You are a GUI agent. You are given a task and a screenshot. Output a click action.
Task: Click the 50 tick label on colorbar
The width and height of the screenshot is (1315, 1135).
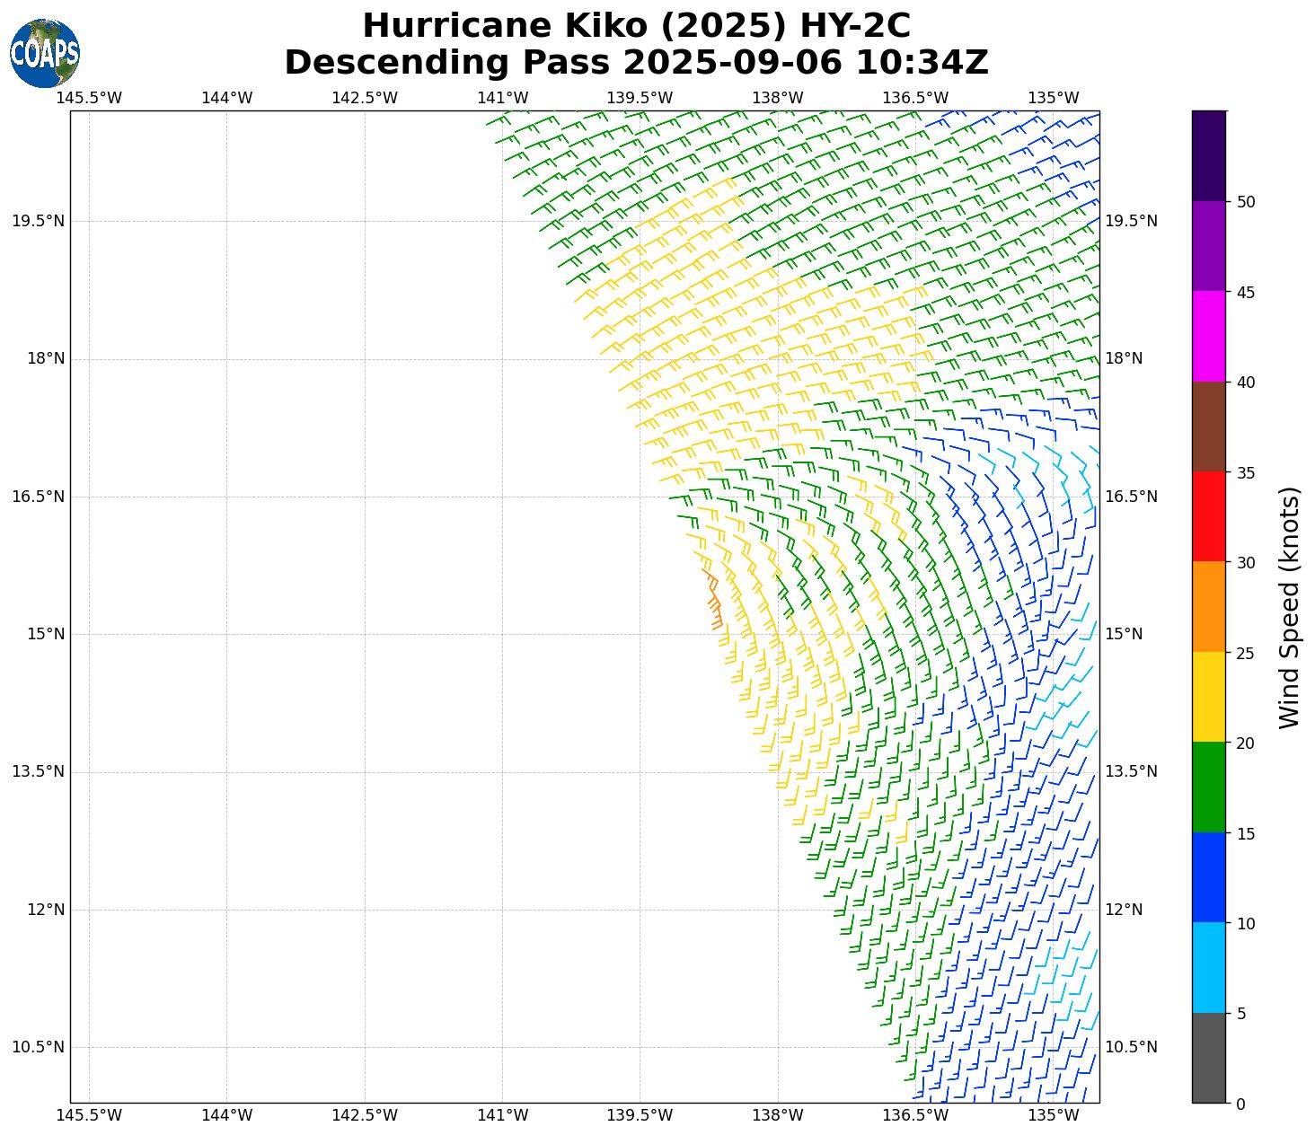tap(1246, 202)
